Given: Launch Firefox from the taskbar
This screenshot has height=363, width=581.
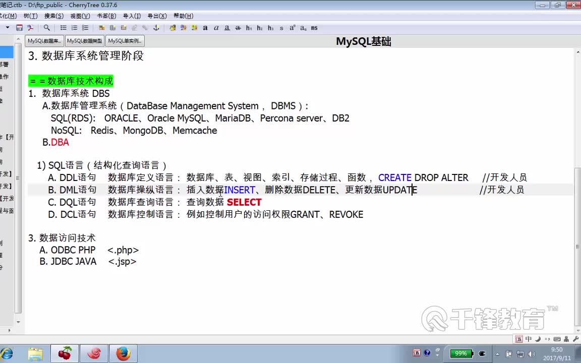Looking at the screenshot, I should 122,353.
